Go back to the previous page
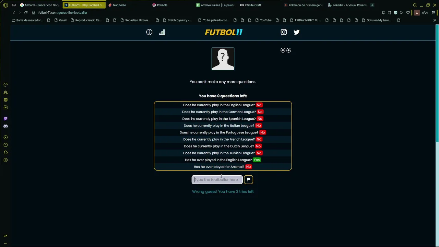This screenshot has width=439, height=247. (x=14, y=13)
